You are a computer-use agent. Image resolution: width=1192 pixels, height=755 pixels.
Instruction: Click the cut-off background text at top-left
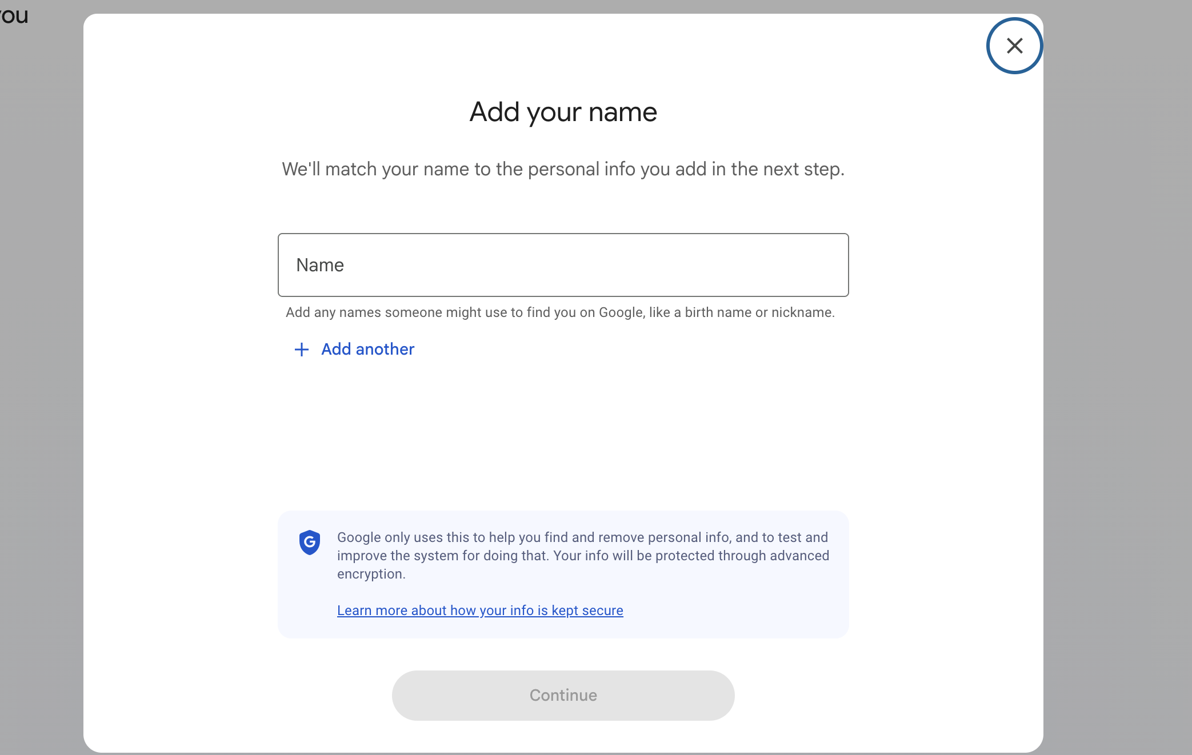pos(14,15)
